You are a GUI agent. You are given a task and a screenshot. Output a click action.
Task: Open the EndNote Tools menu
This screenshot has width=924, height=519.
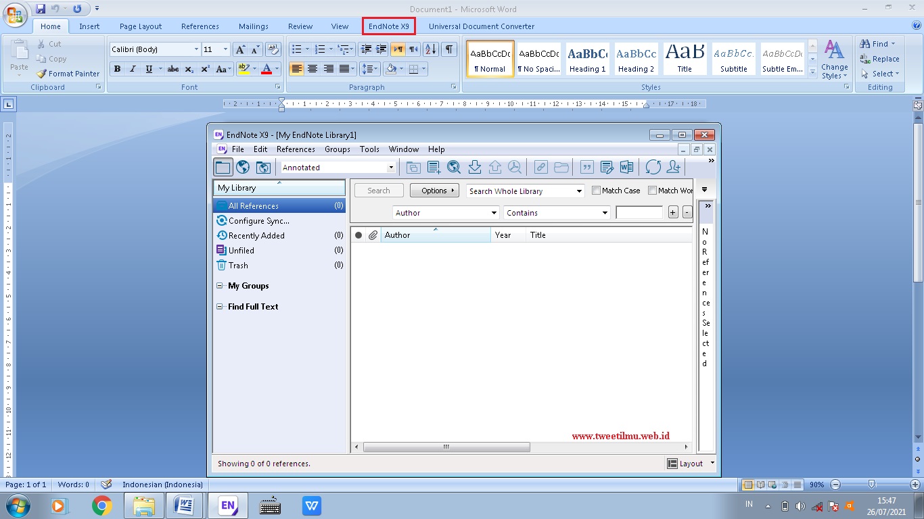[369, 149]
